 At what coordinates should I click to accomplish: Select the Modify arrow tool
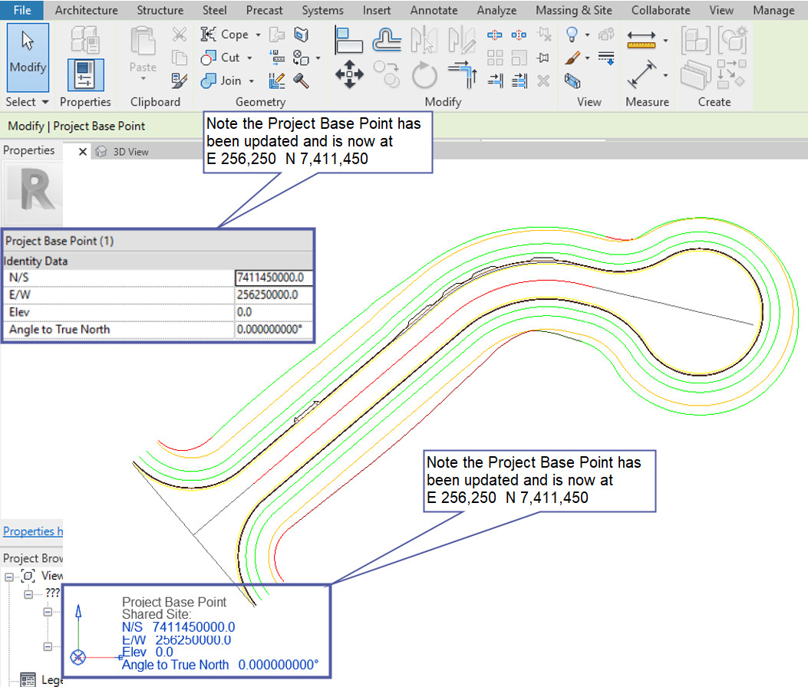28,55
